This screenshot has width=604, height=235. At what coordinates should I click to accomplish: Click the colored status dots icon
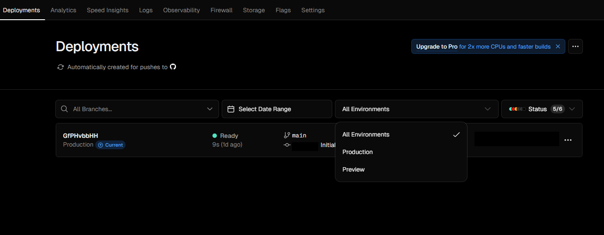tap(517, 109)
